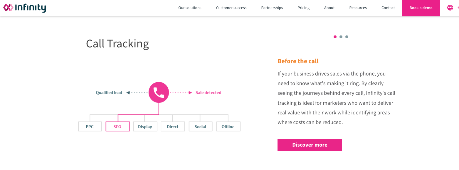Go to Customer success page
This screenshot has width=459, height=170.
tap(231, 8)
